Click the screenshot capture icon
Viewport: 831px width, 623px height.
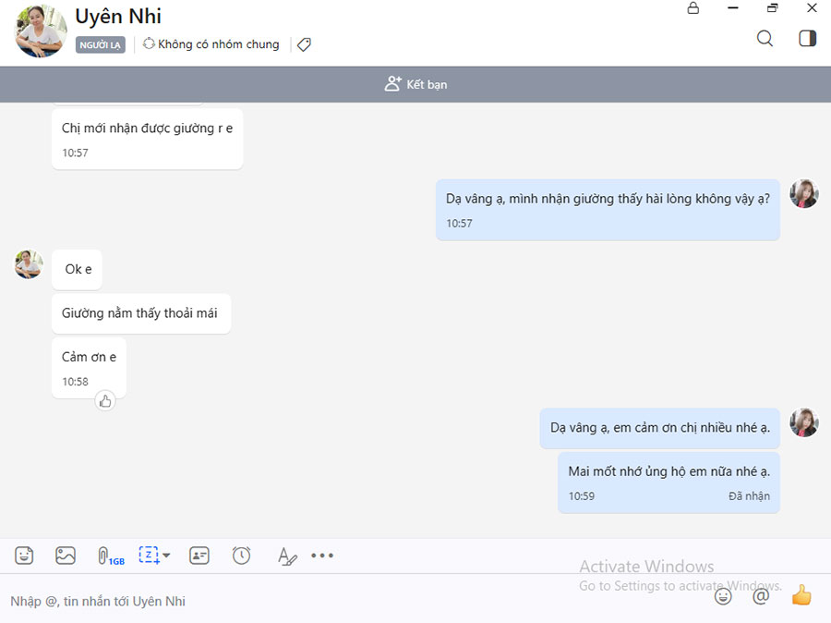tap(149, 556)
